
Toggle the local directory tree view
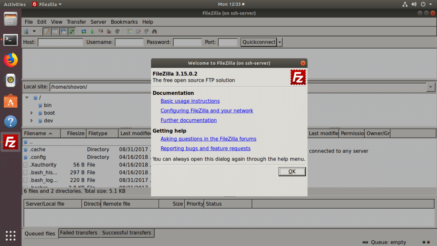(x=55, y=31)
